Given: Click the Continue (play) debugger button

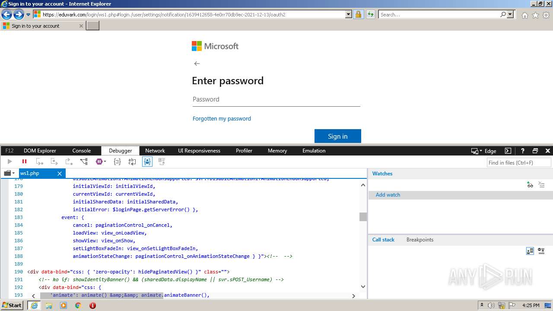Looking at the screenshot, I should (10, 162).
